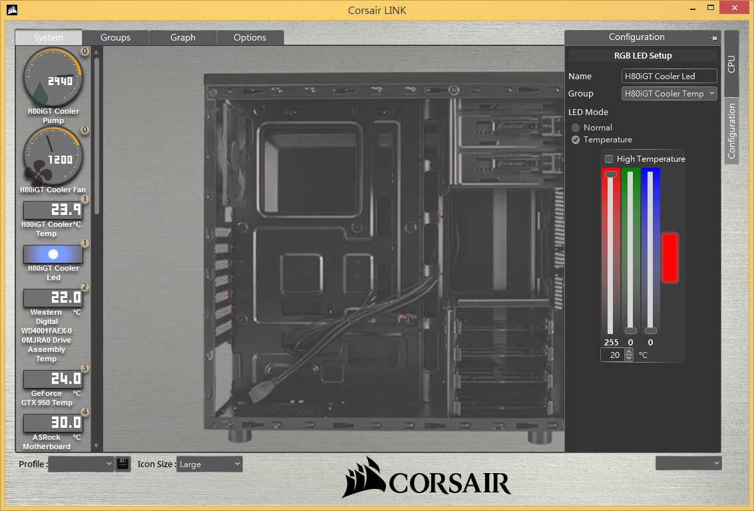Viewport: 754px width, 511px height.
Task: Click the RGB LED Setup heading
Action: [643, 56]
